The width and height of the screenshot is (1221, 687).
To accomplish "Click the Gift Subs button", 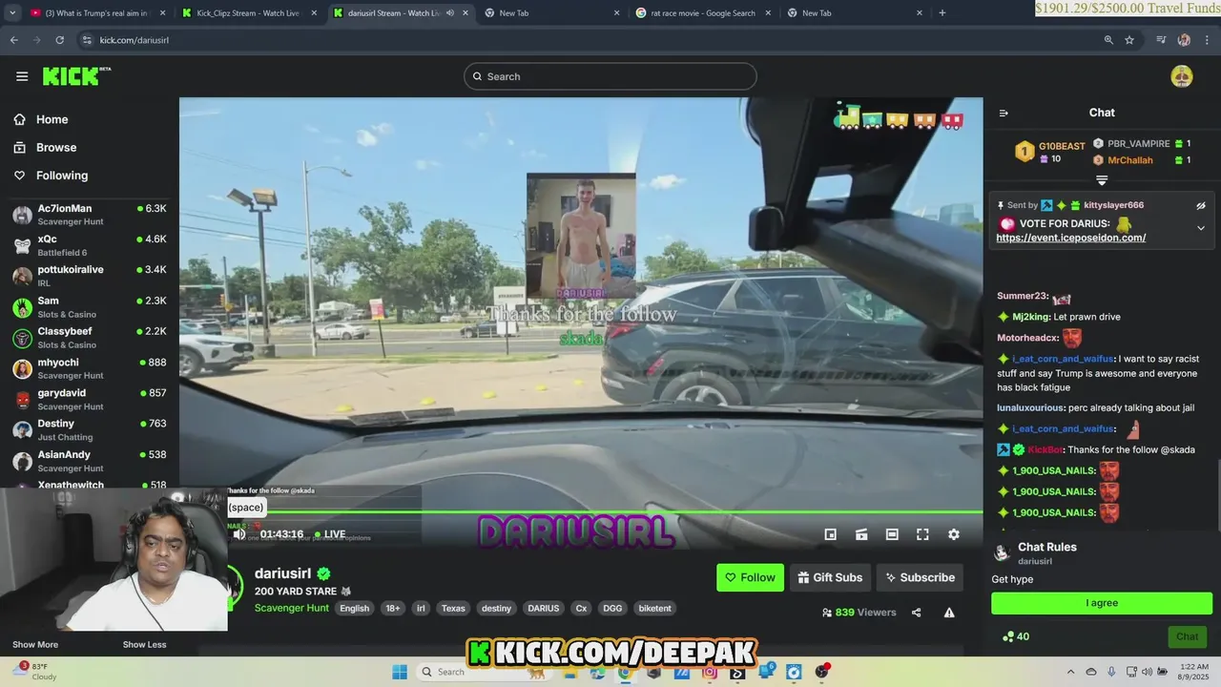I will (x=830, y=577).
